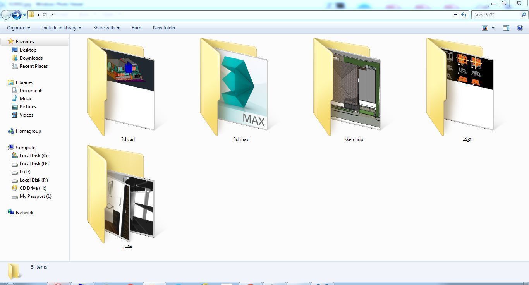Click the magnifier icon in the search box
The height and width of the screenshot is (285, 529).
(x=524, y=15)
